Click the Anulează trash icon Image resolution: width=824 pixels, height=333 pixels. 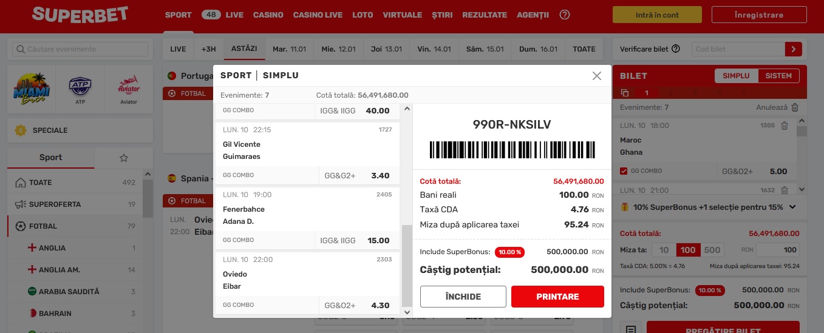tap(795, 107)
